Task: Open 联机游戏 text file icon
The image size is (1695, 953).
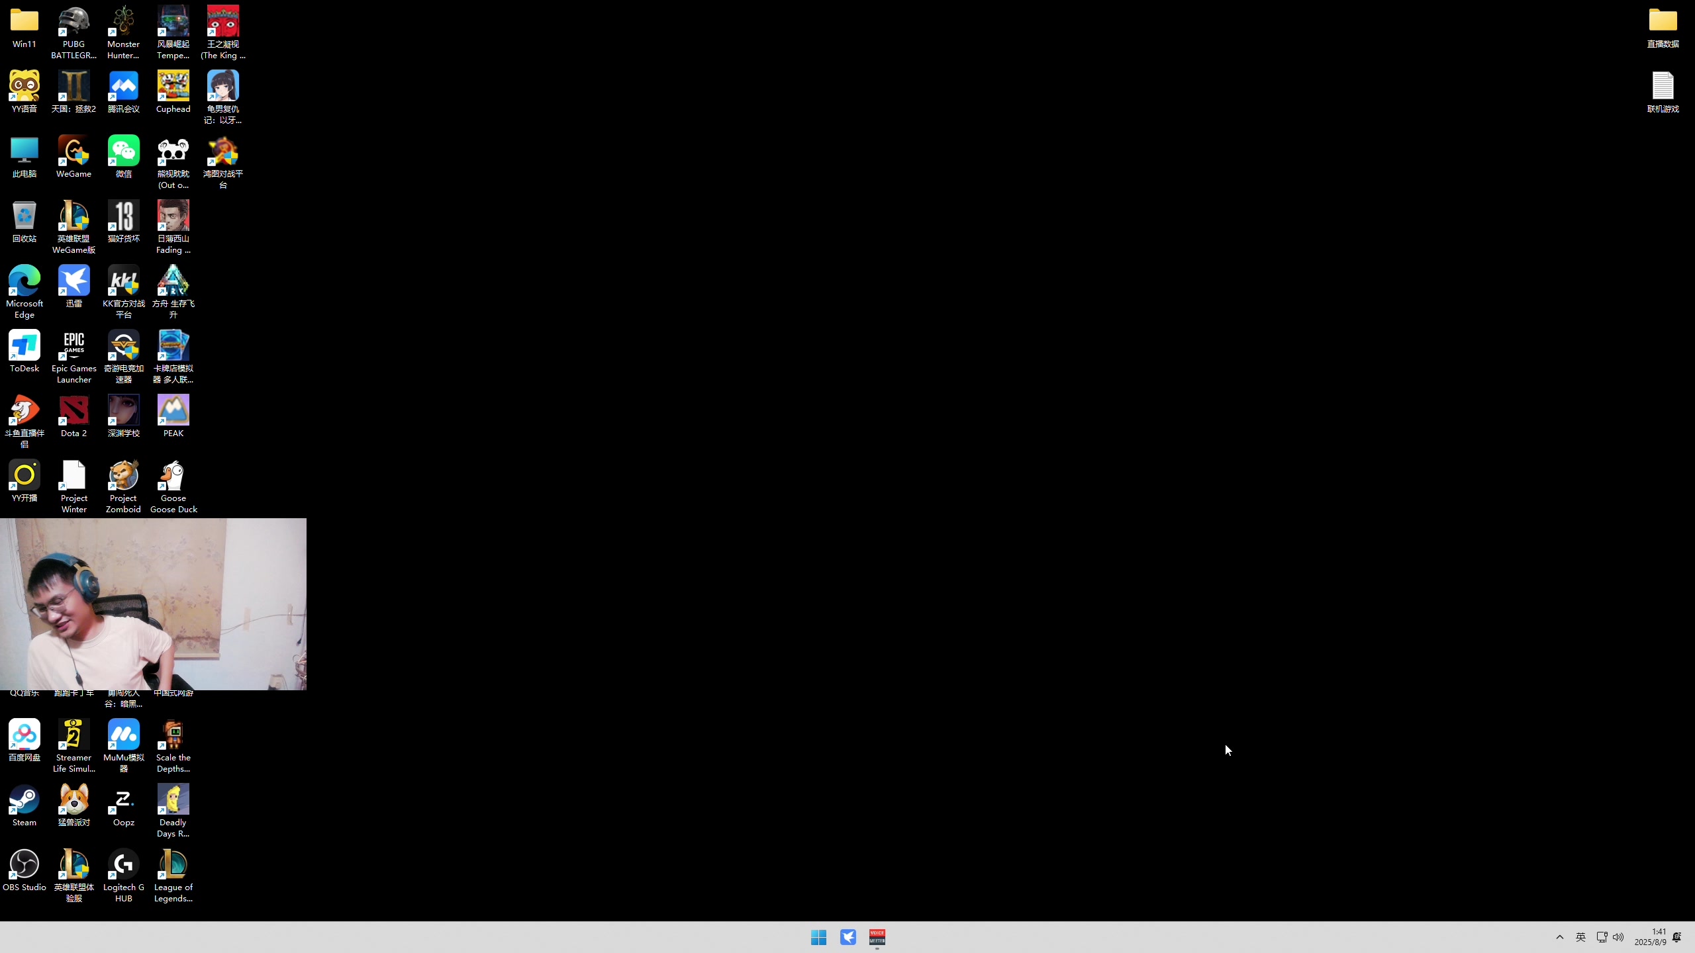Action: [1663, 92]
